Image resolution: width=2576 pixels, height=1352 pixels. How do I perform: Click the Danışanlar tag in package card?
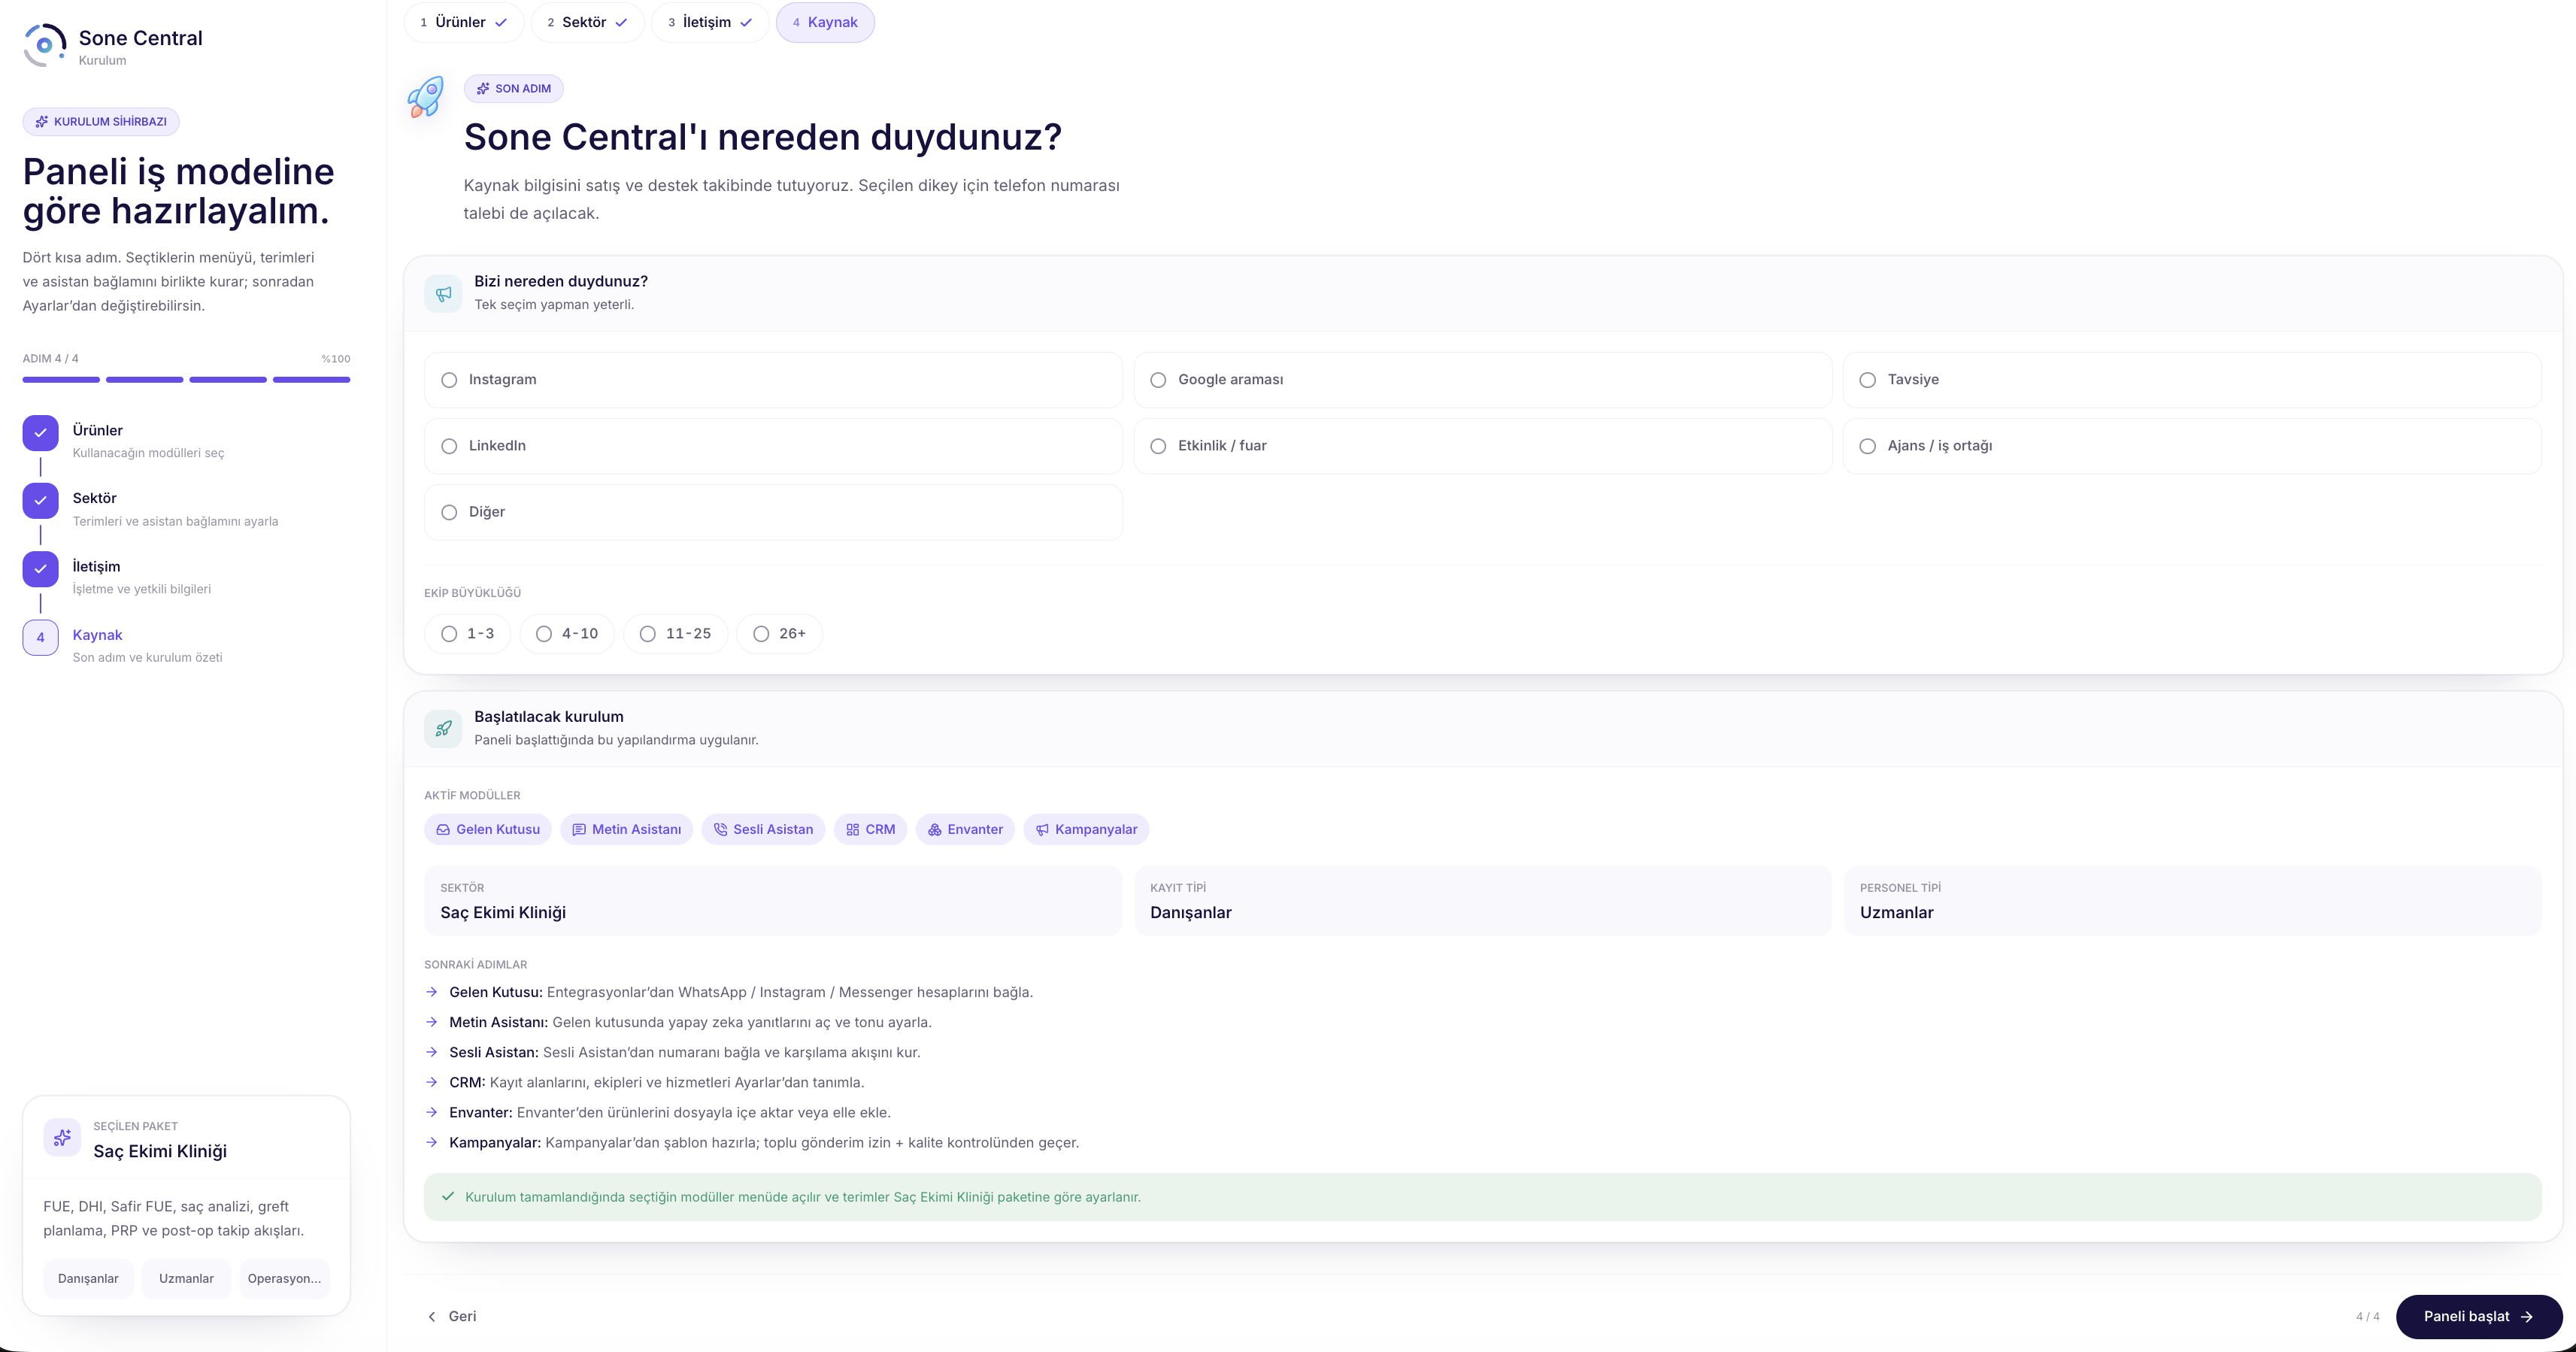[x=88, y=1278]
